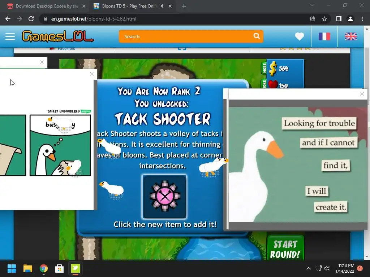Close the Download Desktop Goose tab
This screenshot has height=277, width=370.
[x=84, y=6]
